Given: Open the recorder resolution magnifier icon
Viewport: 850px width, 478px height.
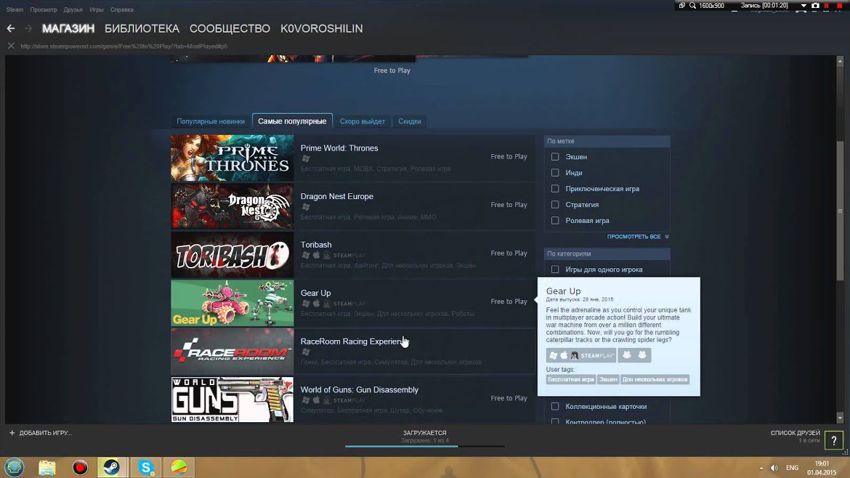Looking at the screenshot, I should pos(693,5).
